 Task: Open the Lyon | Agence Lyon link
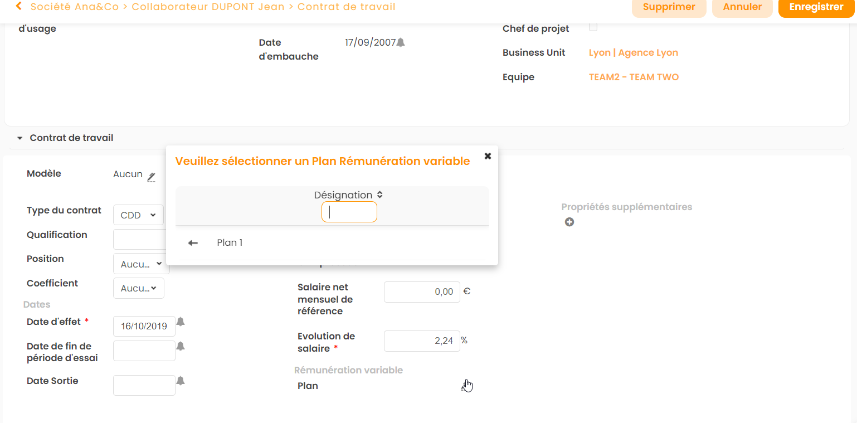pos(633,52)
